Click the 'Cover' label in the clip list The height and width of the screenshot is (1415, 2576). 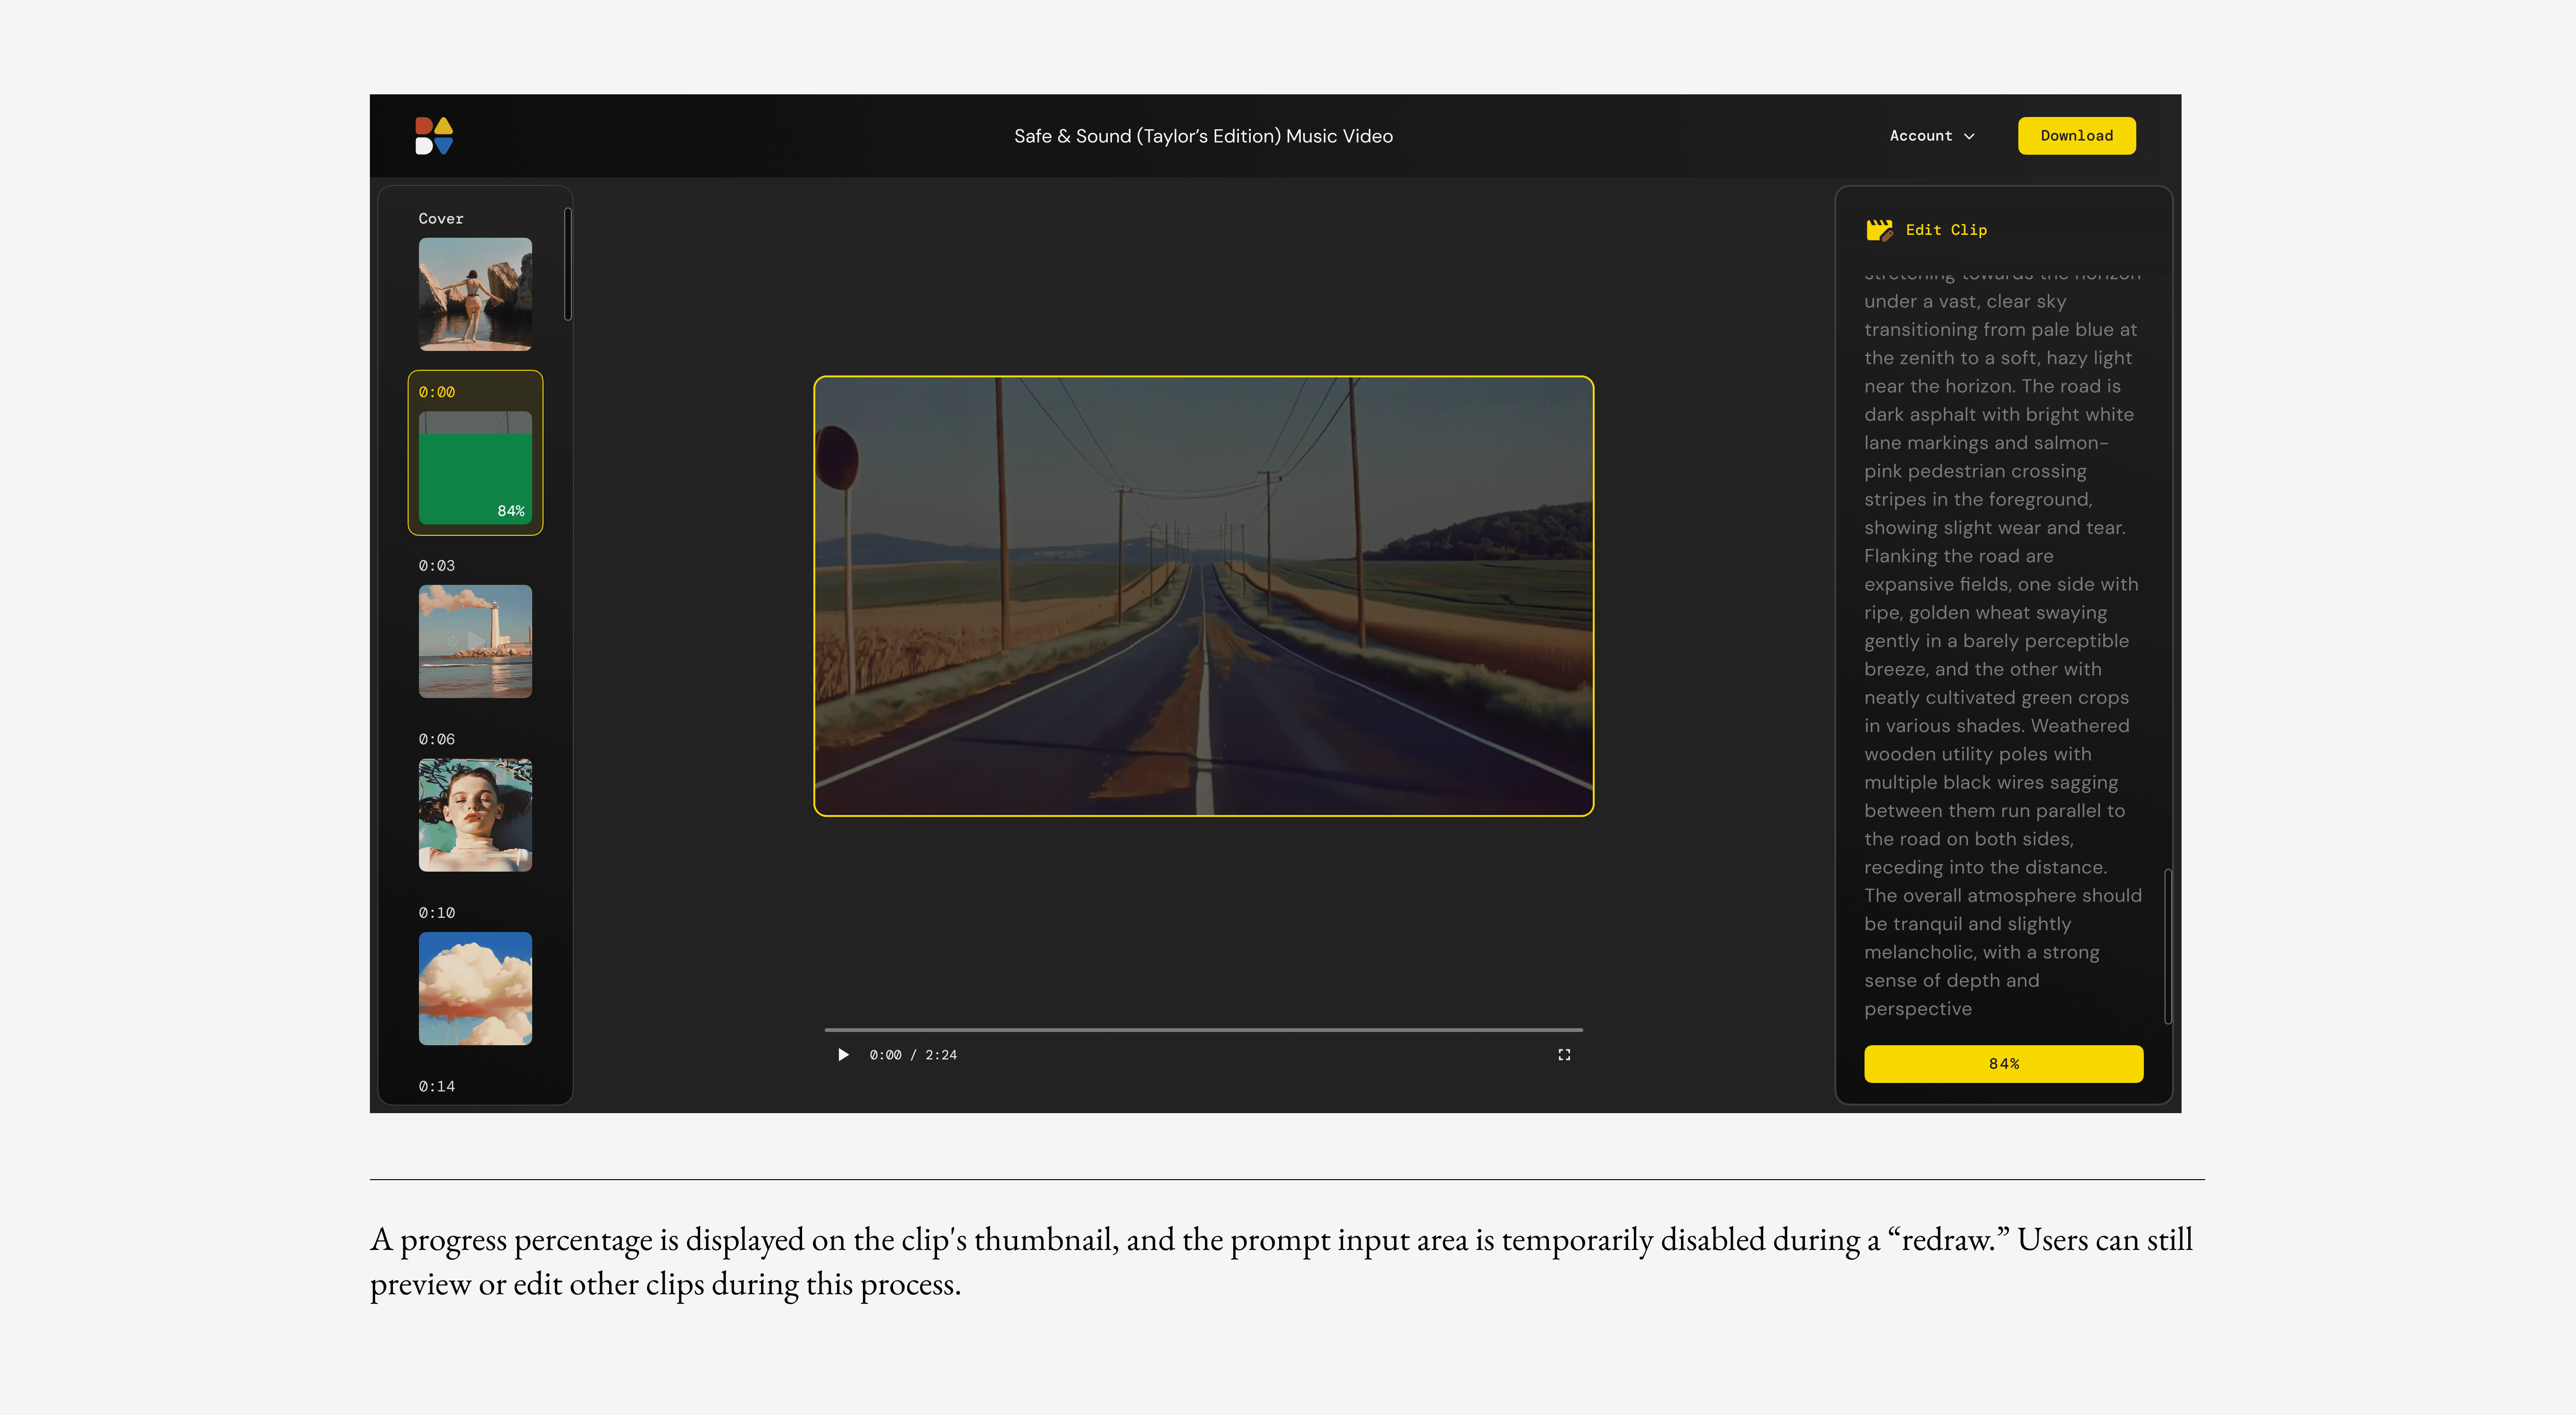pyautogui.click(x=441, y=218)
